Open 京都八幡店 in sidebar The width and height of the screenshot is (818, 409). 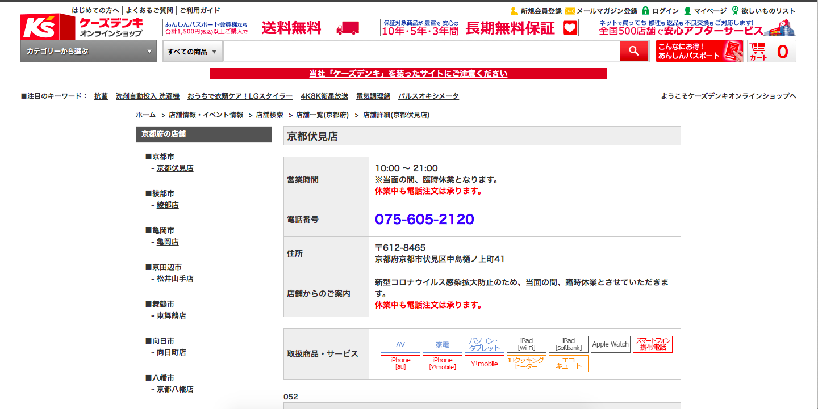point(175,389)
